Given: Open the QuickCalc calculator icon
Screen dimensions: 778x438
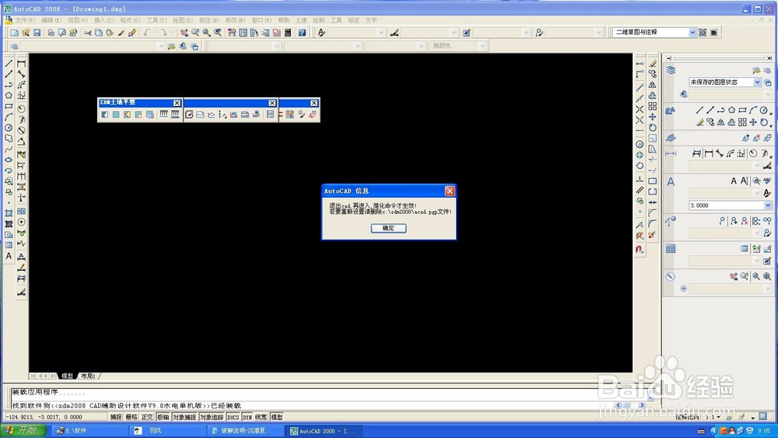Looking at the screenshot, I should tap(288, 33).
